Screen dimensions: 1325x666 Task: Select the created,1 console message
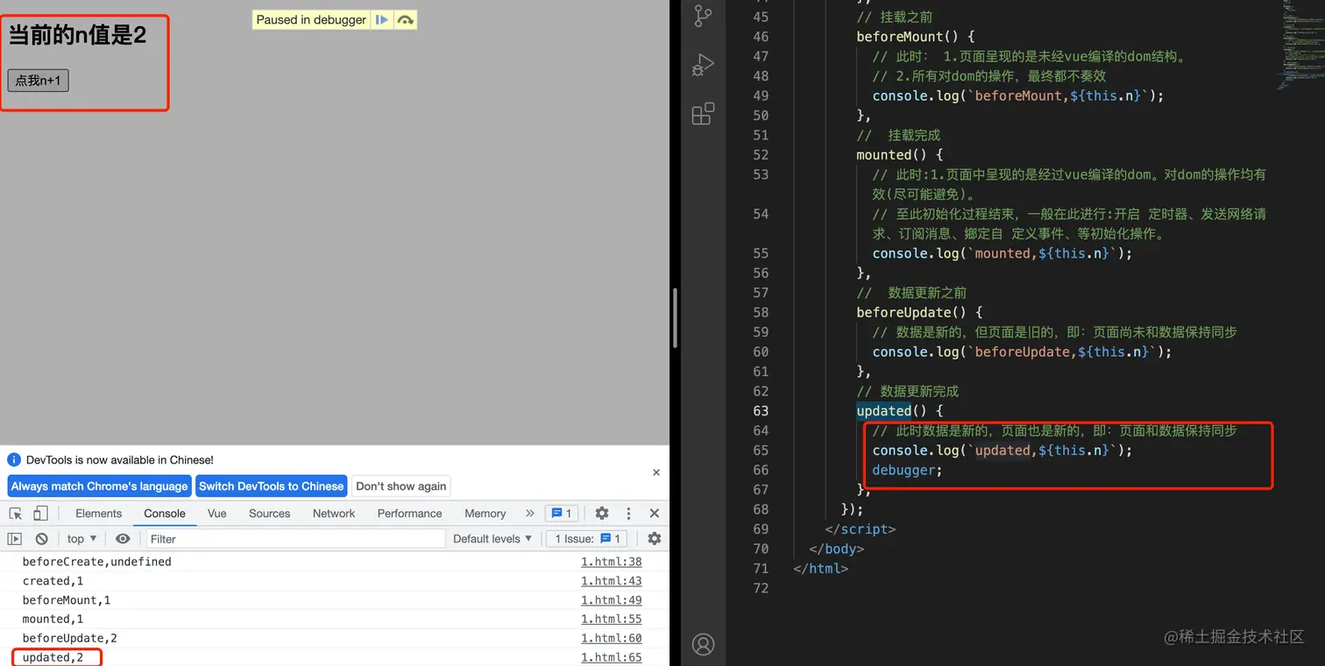[x=53, y=581]
